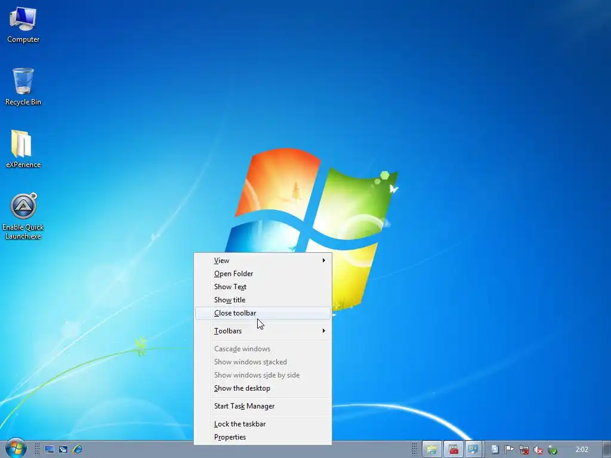Open the Windows Explorer folder taskbar button
Screen dimensions: 611x458
pyautogui.click(x=432, y=450)
